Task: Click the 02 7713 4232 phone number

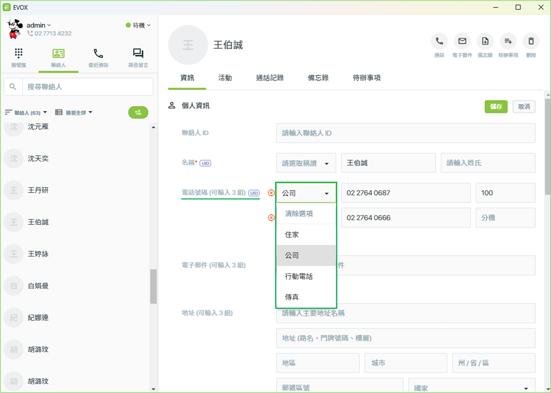Action: point(53,33)
